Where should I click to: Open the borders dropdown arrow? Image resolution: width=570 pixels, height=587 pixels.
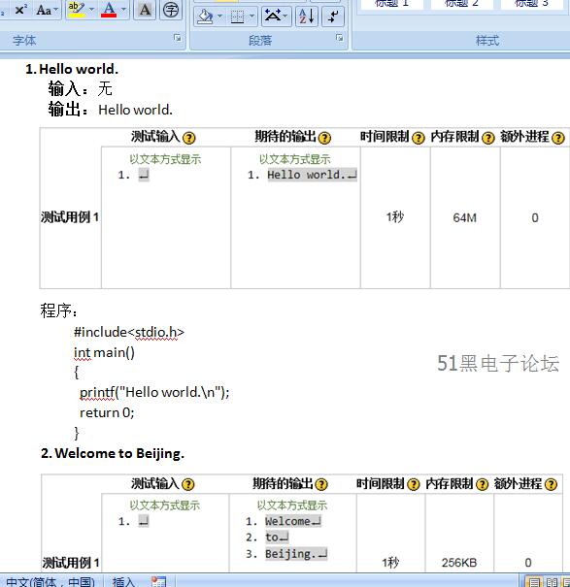(x=252, y=16)
